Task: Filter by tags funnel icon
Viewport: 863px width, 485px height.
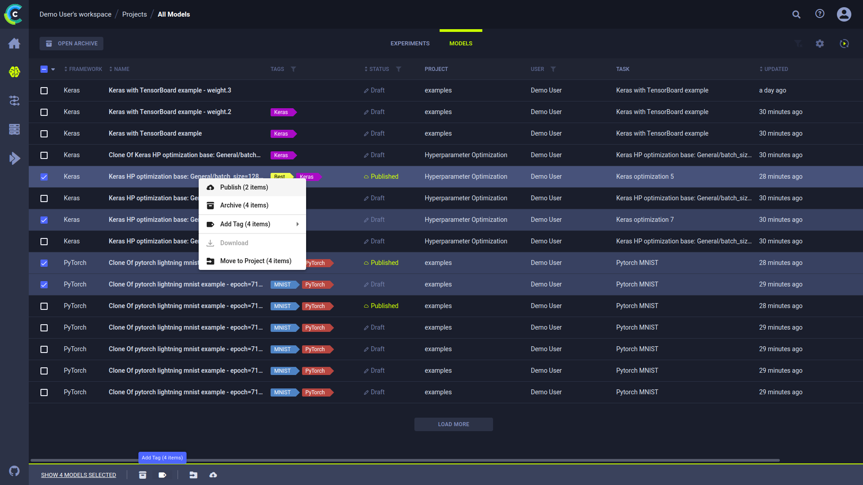Action: point(294,69)
